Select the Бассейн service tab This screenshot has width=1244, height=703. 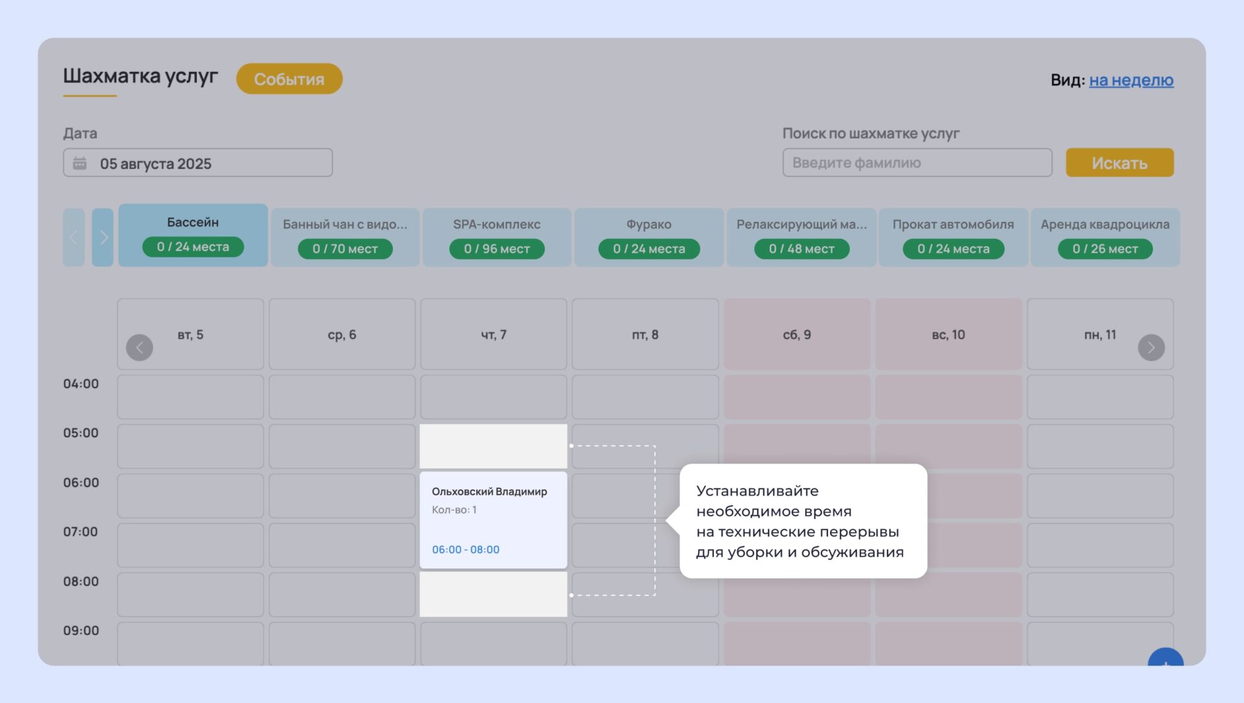(x=192, y=235)
